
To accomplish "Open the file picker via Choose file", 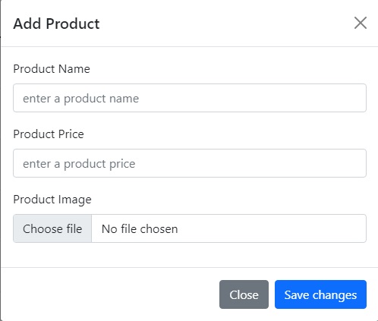I will 52,228.
